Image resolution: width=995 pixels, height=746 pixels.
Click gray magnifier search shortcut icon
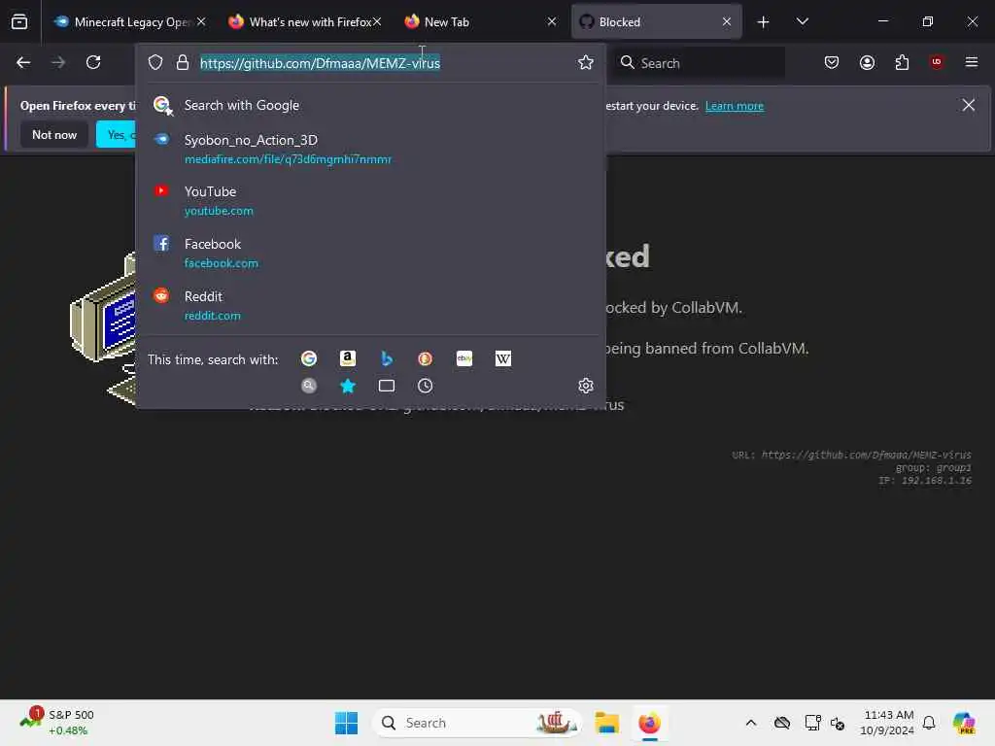(309, 386)
